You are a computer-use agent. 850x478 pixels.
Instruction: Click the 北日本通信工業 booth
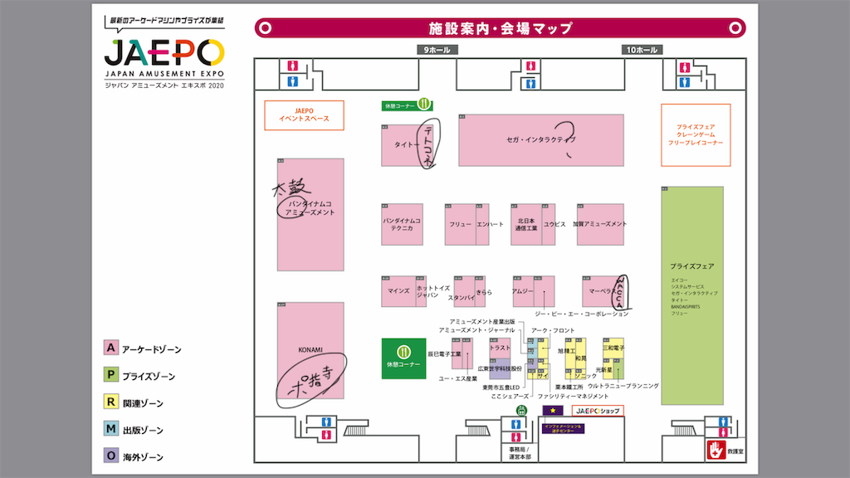pos(525,224)
